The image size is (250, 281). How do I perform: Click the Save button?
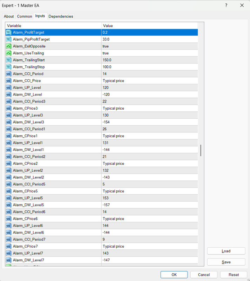pyautogui.click(x=226, y=262)
